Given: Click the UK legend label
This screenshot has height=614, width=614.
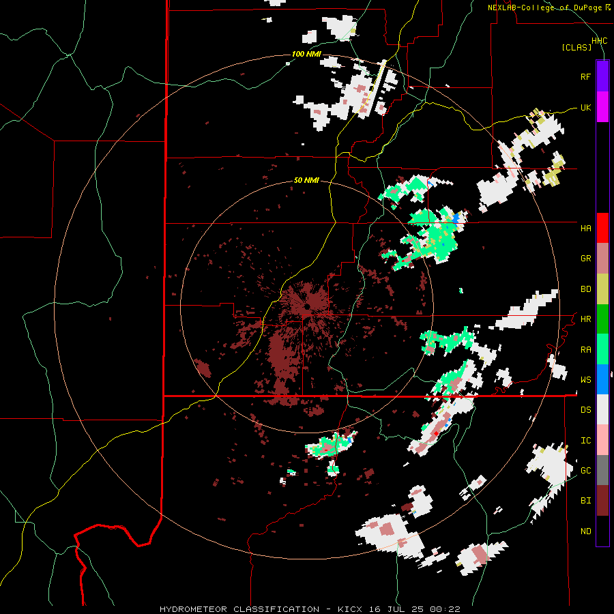Looking at the screenshot, I should (585, 107).
